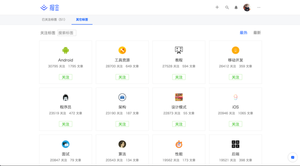Click the iOS 9 icon

pos(235,97)
